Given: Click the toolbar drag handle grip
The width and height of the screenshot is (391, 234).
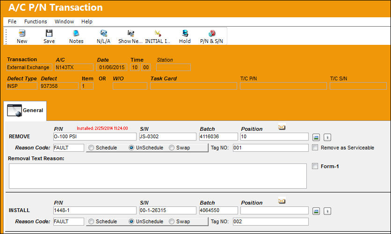Looking at the screenshot, I should point(6,36).
